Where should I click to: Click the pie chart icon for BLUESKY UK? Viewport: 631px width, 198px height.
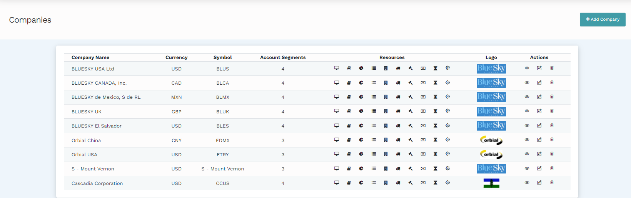[361, 111]
